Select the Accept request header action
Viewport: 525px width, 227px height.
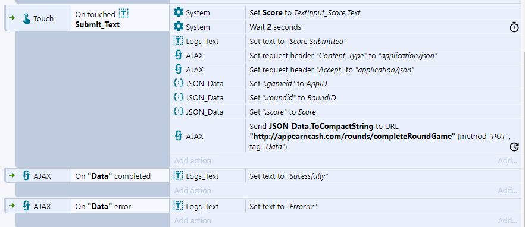383,70
